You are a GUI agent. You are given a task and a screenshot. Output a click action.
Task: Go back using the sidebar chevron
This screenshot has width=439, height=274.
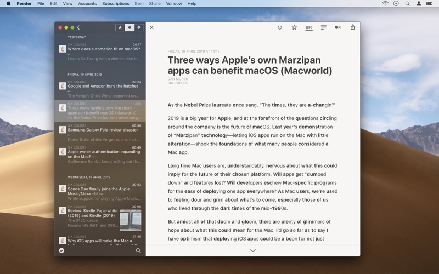(78, 27)
